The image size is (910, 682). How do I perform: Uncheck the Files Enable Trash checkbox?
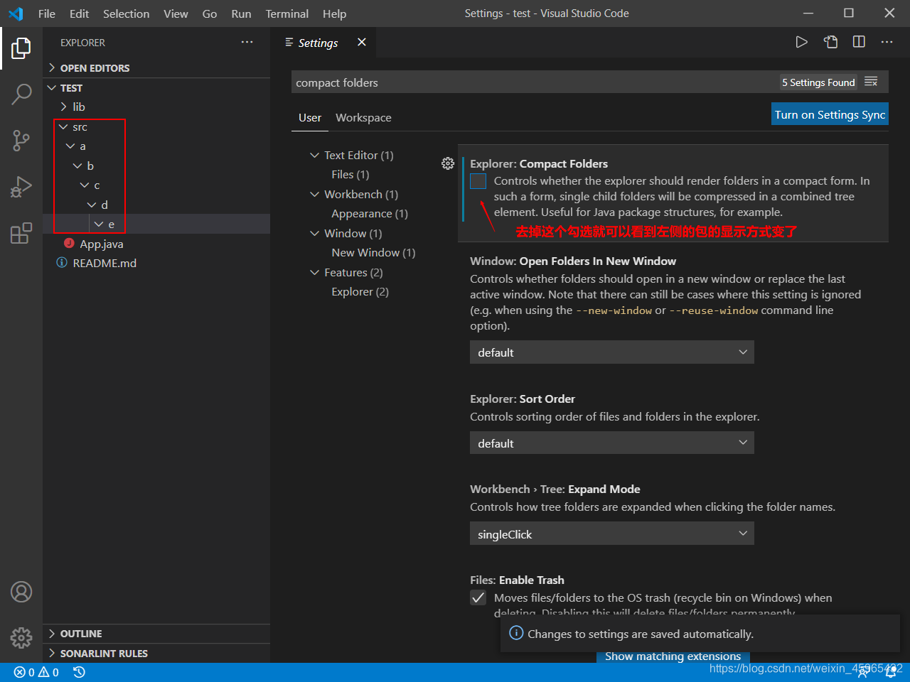point(478,597)
